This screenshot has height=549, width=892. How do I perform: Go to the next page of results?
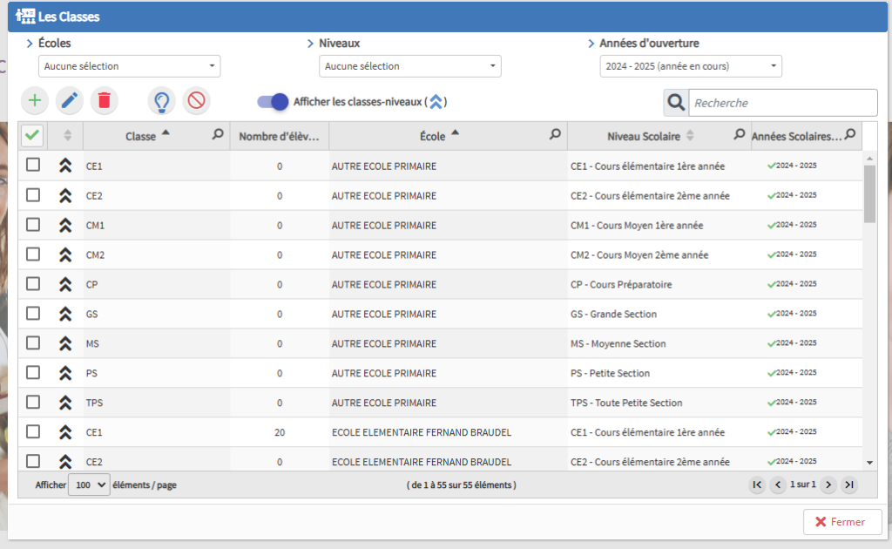pyautogui.click(x=828, y=485)
